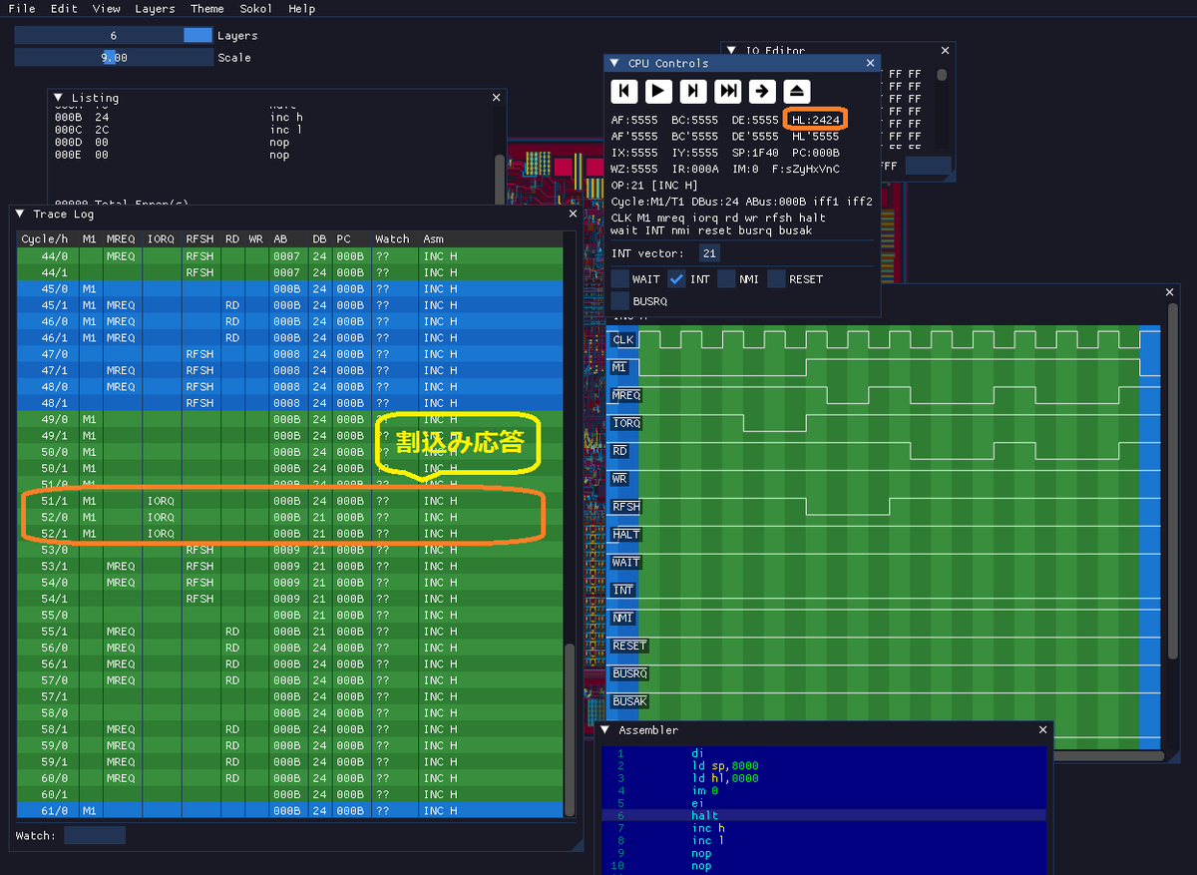This screenshot has width=1197, height=875.
Task: Click the right-arrow button in CPU Controls
Action: coord(762,92)
